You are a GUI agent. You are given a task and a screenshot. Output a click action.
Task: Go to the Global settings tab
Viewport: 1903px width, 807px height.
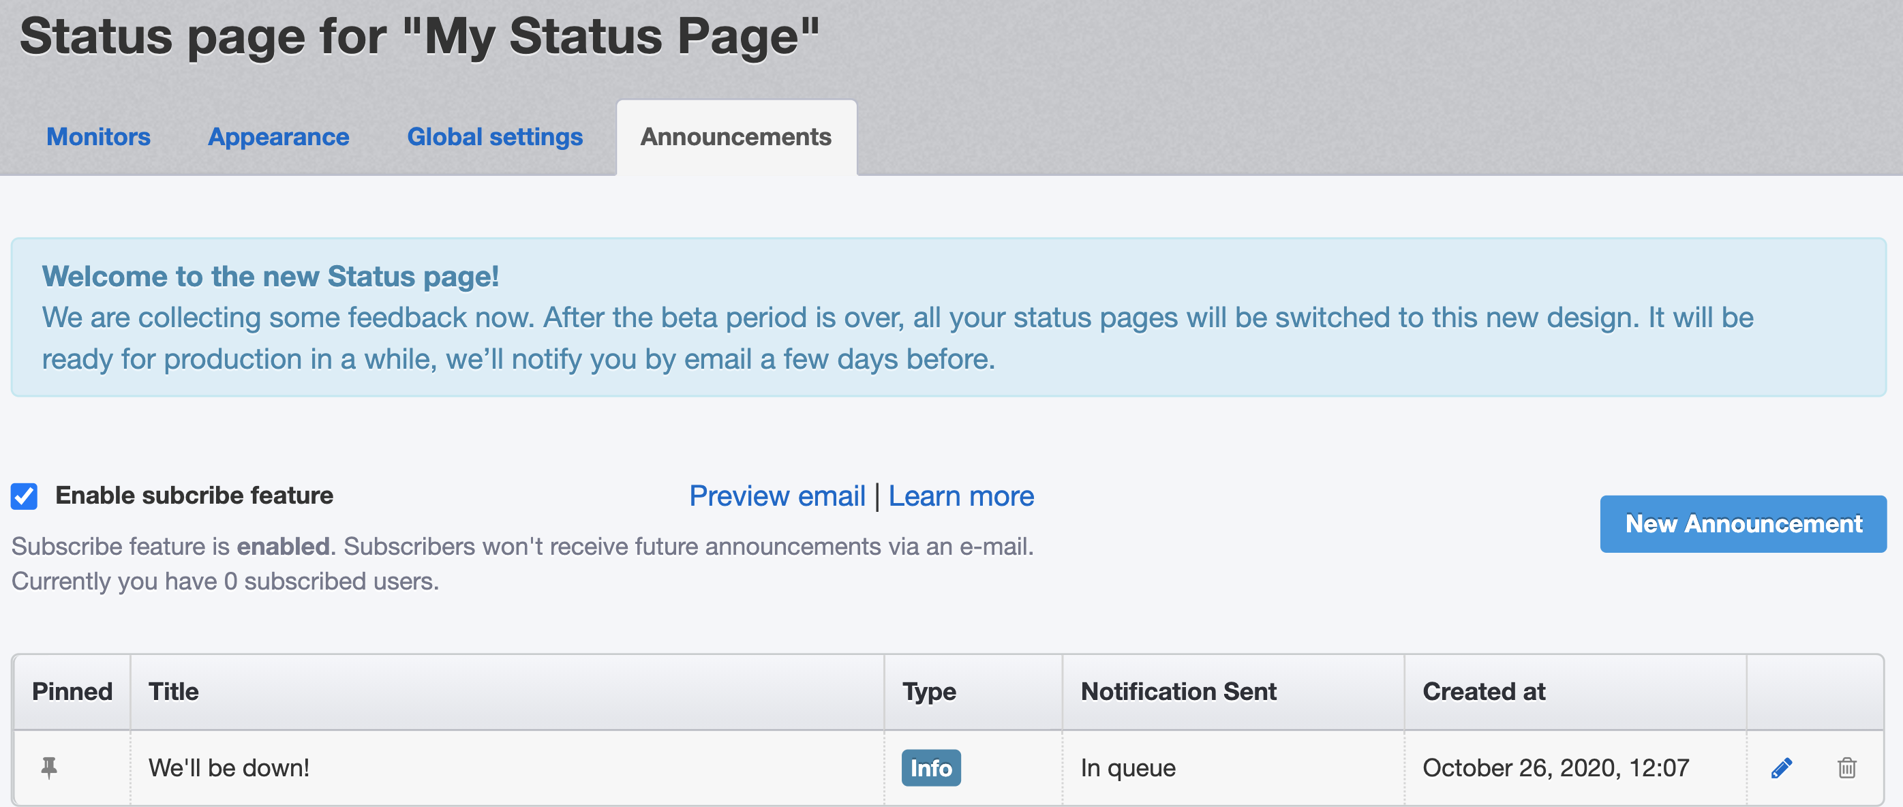pyautogui.click(x=495, y=137)
